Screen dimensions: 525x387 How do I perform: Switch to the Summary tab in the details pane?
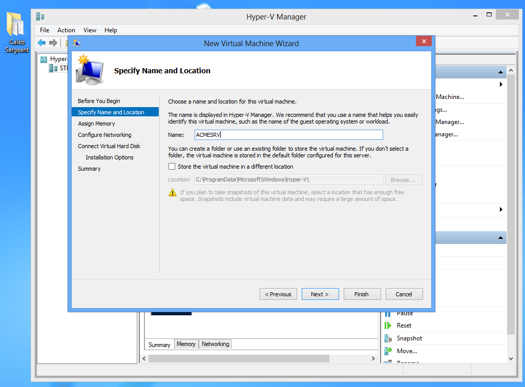159,345
